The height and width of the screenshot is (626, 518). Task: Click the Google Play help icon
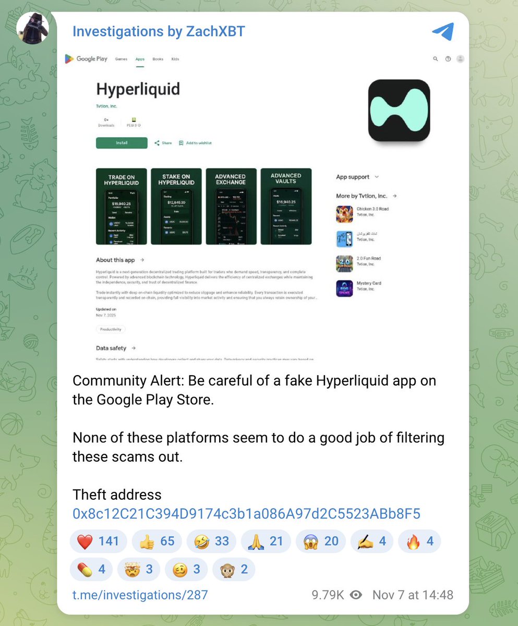point(448,59)
